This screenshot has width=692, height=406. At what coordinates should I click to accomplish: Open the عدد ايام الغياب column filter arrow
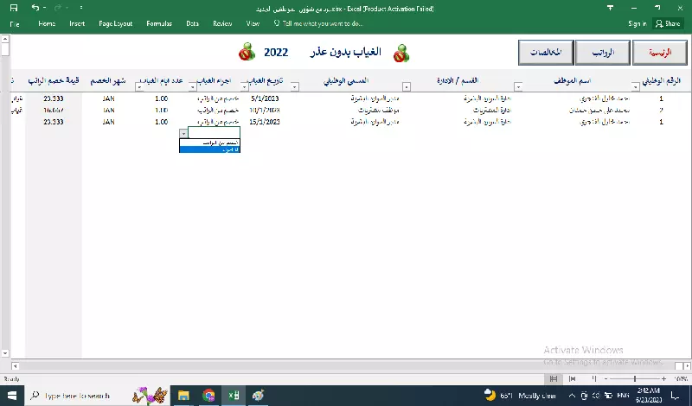coord(139,87)
